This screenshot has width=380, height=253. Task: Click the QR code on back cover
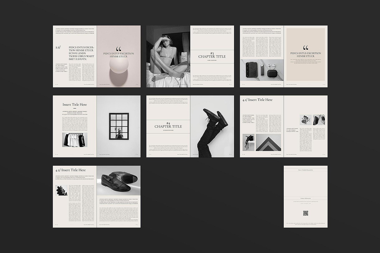pyautogui.click(x=306, y=213)
